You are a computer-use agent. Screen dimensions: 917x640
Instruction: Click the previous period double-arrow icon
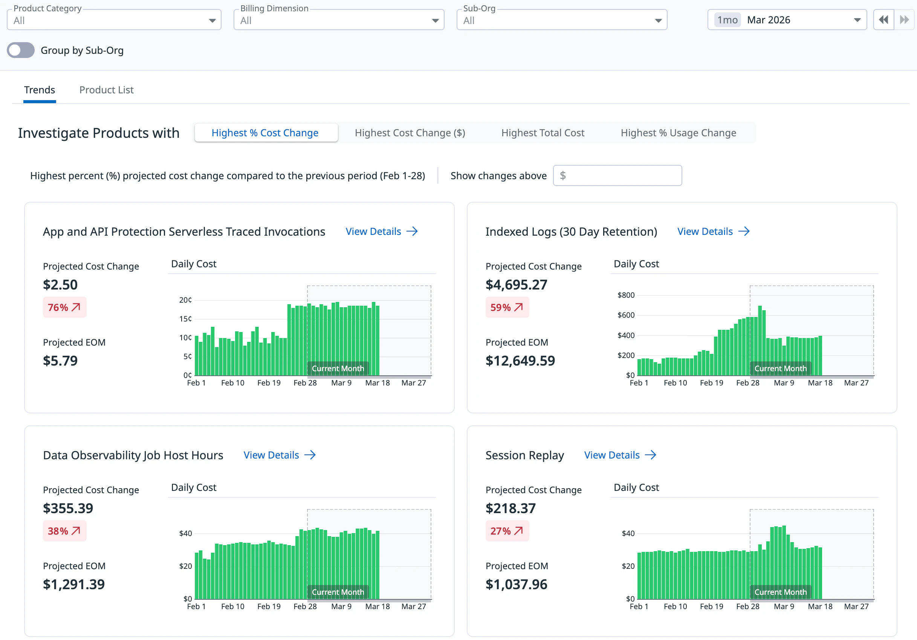[883, 20]
